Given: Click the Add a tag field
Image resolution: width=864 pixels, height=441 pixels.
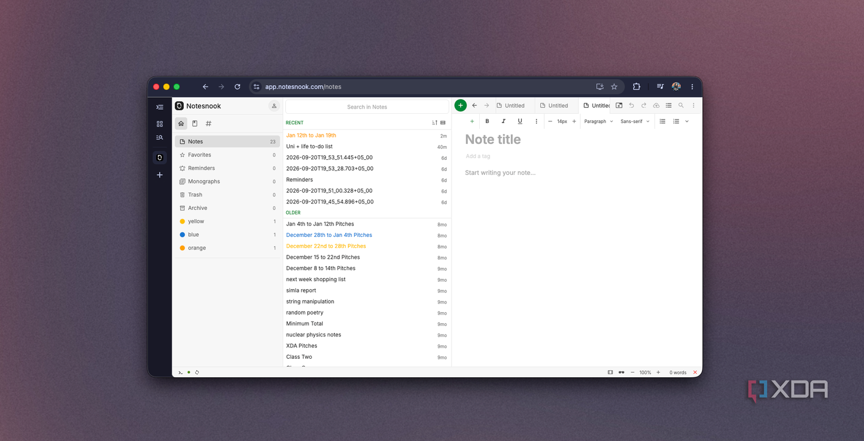Looking at the screenshot, I should (478, 156).
